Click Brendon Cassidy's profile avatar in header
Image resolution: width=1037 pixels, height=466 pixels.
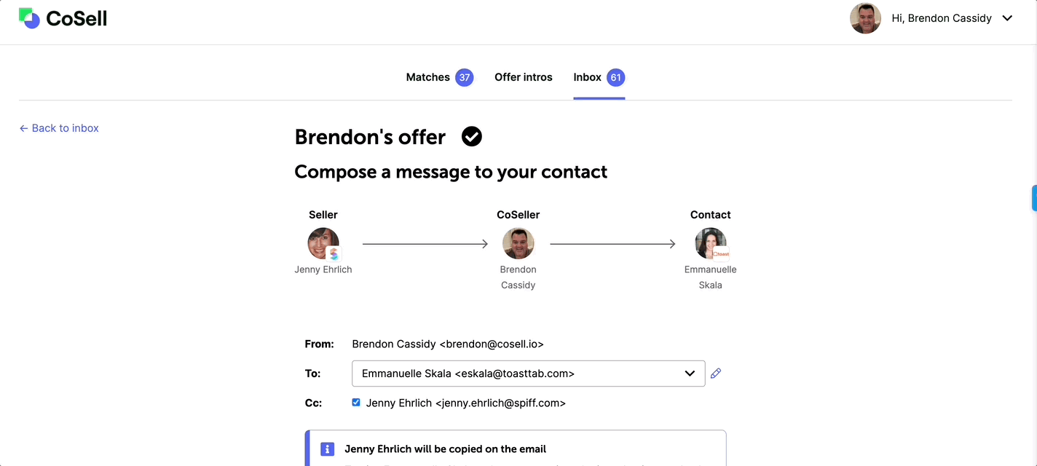865,18
